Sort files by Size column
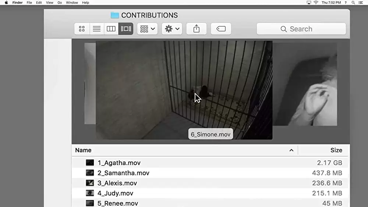This screenshot has width=368, height=207. pyautogui.click(x=336, y=150)
